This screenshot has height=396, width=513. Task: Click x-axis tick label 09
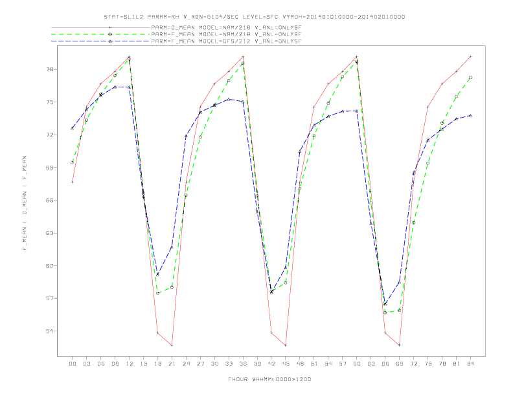click(x=115, y=364)
